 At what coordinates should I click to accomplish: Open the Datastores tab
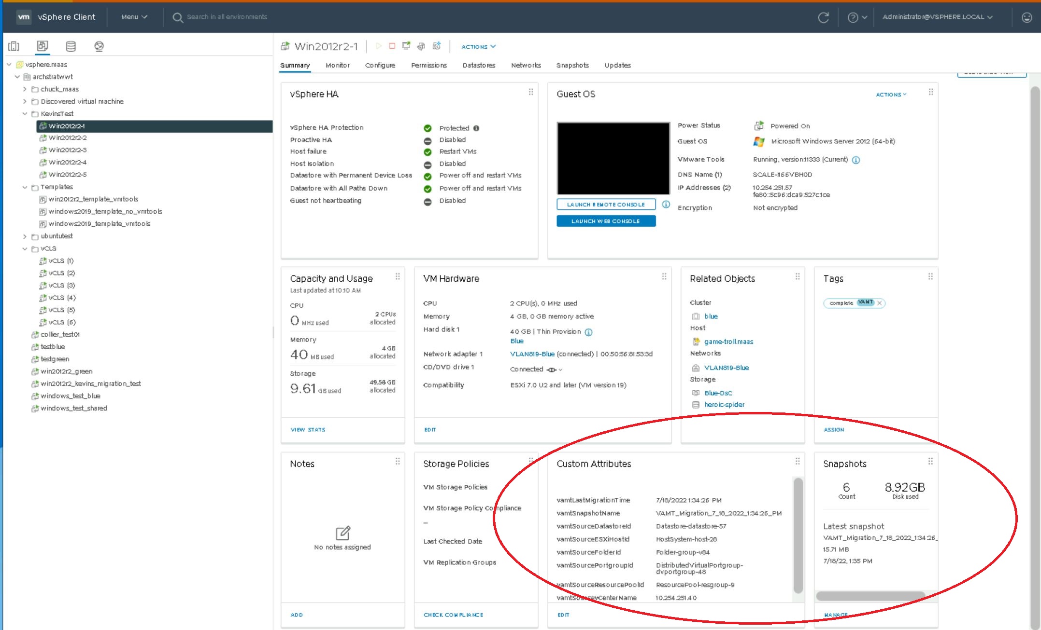(x=479, y=65)
